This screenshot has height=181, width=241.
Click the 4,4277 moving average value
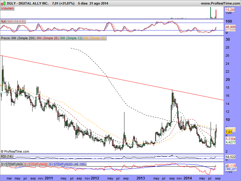coord(230,142)
